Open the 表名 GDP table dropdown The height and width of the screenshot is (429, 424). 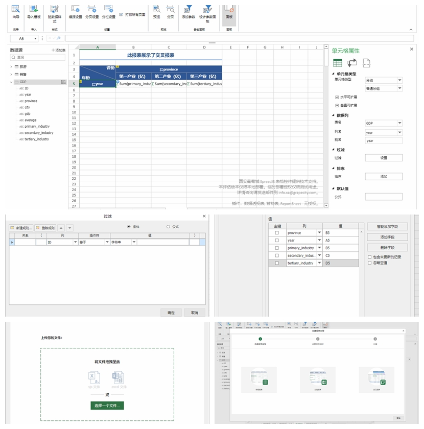click(399, 124)
